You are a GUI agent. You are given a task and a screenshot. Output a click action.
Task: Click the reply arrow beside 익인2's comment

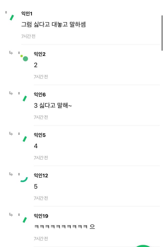tap(11, 53)
